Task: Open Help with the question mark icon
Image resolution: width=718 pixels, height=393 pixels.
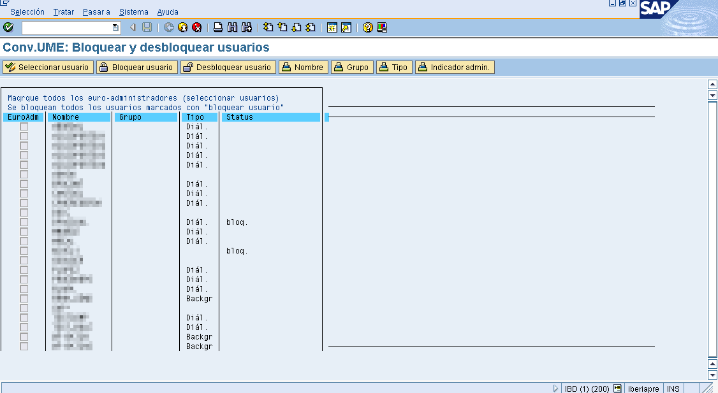Action: [368, 27]
